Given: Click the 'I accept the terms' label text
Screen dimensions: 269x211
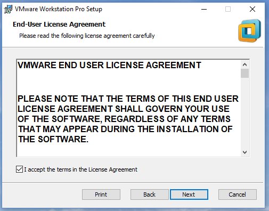Looking at the screenshot, I should (81, 169).
